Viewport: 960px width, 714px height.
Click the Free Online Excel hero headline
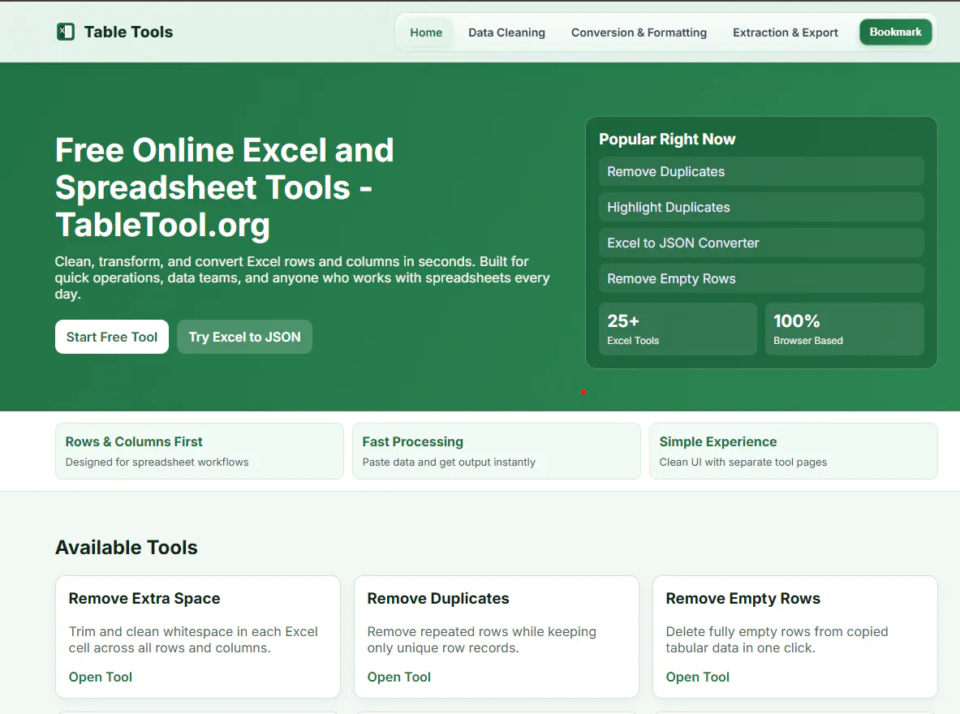225,187
